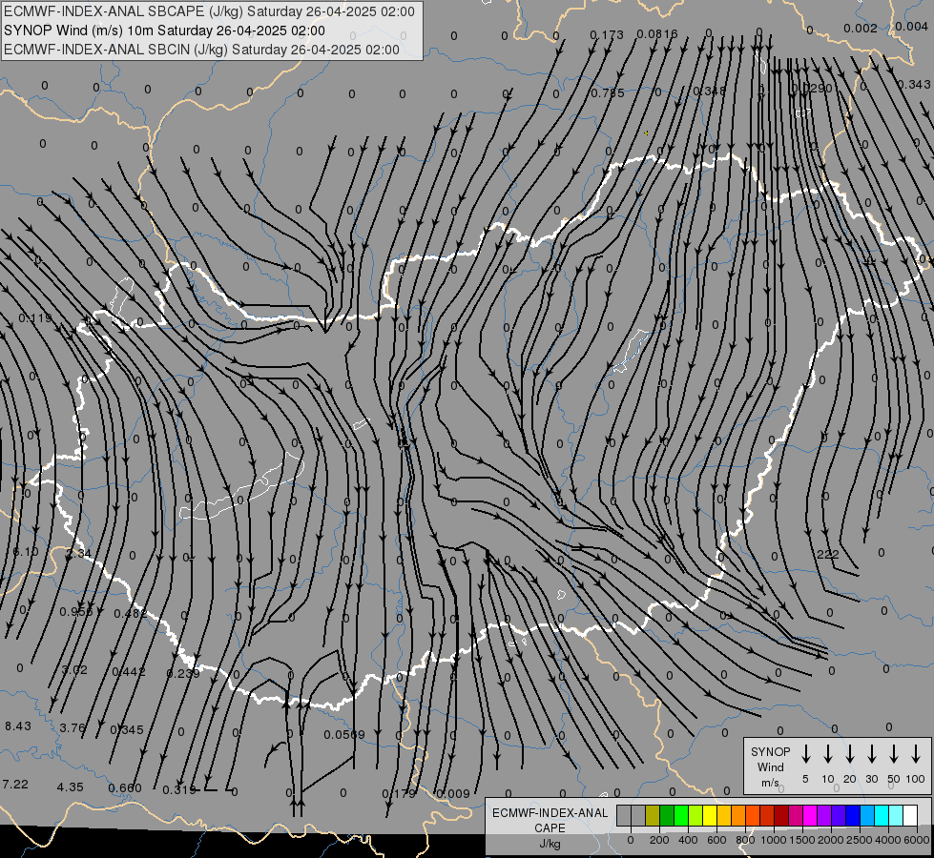Viewport: 934px width, 858px height.
Task: Click the 'J/kg' unit in color legend
Action: pos(550,844)
